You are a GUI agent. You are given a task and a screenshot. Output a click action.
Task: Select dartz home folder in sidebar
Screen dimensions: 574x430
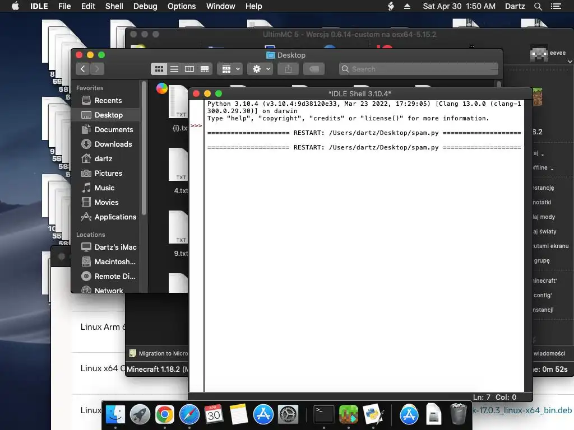pos(105,158)
